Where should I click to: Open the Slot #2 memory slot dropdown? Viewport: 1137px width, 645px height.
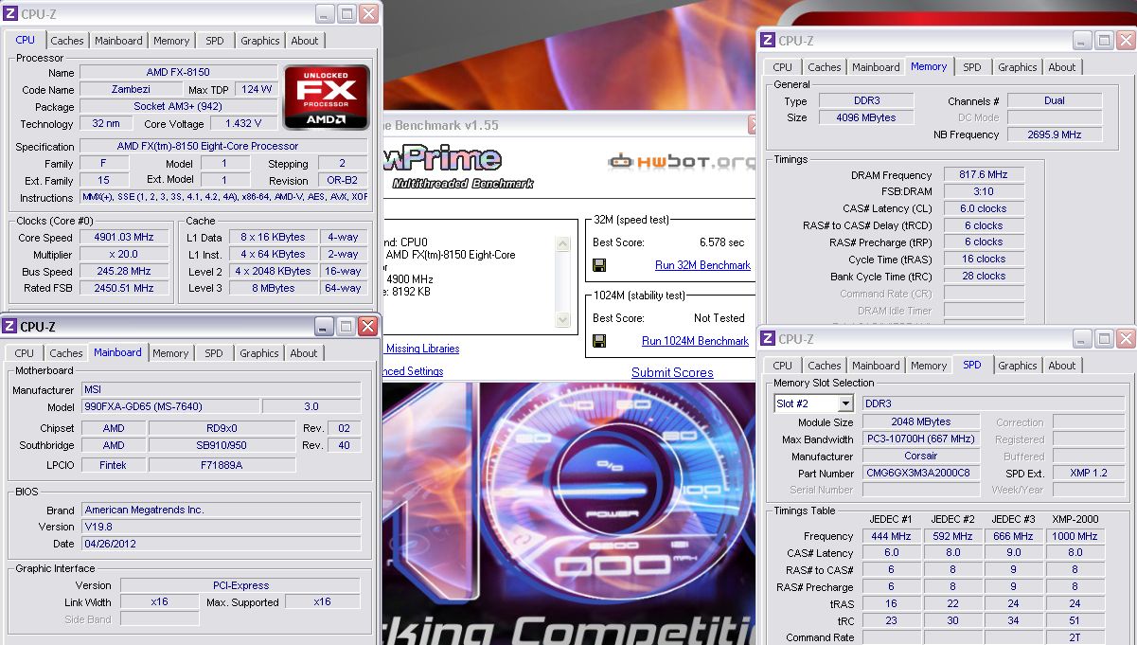pyautogui.click(x=844, y=403)
